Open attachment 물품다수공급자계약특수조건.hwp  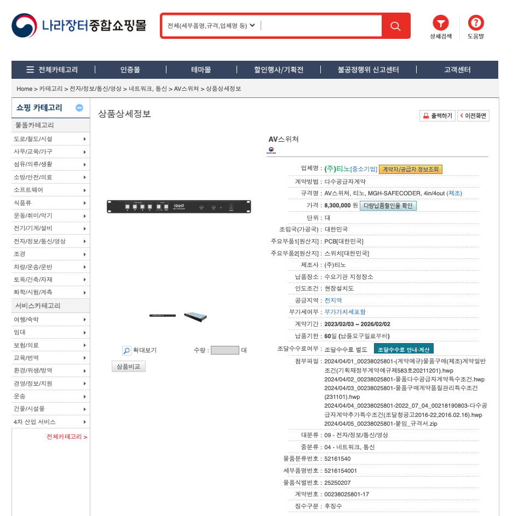coord(405,379)
